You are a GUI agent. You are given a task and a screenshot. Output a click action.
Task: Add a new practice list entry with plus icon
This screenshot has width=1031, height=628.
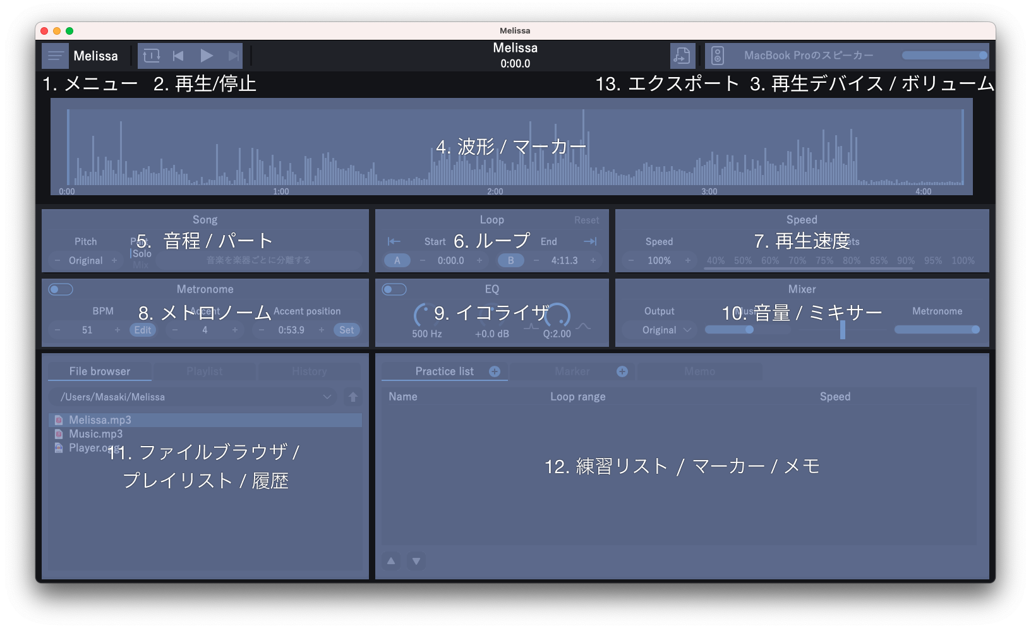[495, 371]
